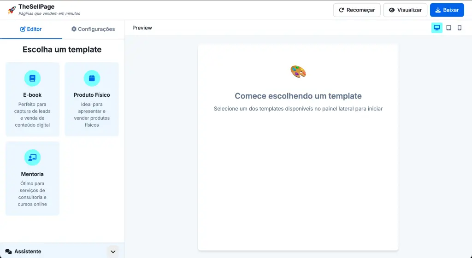Click the Assistente chat bubbles icon

pyautogui.click(x=8, y=252)
